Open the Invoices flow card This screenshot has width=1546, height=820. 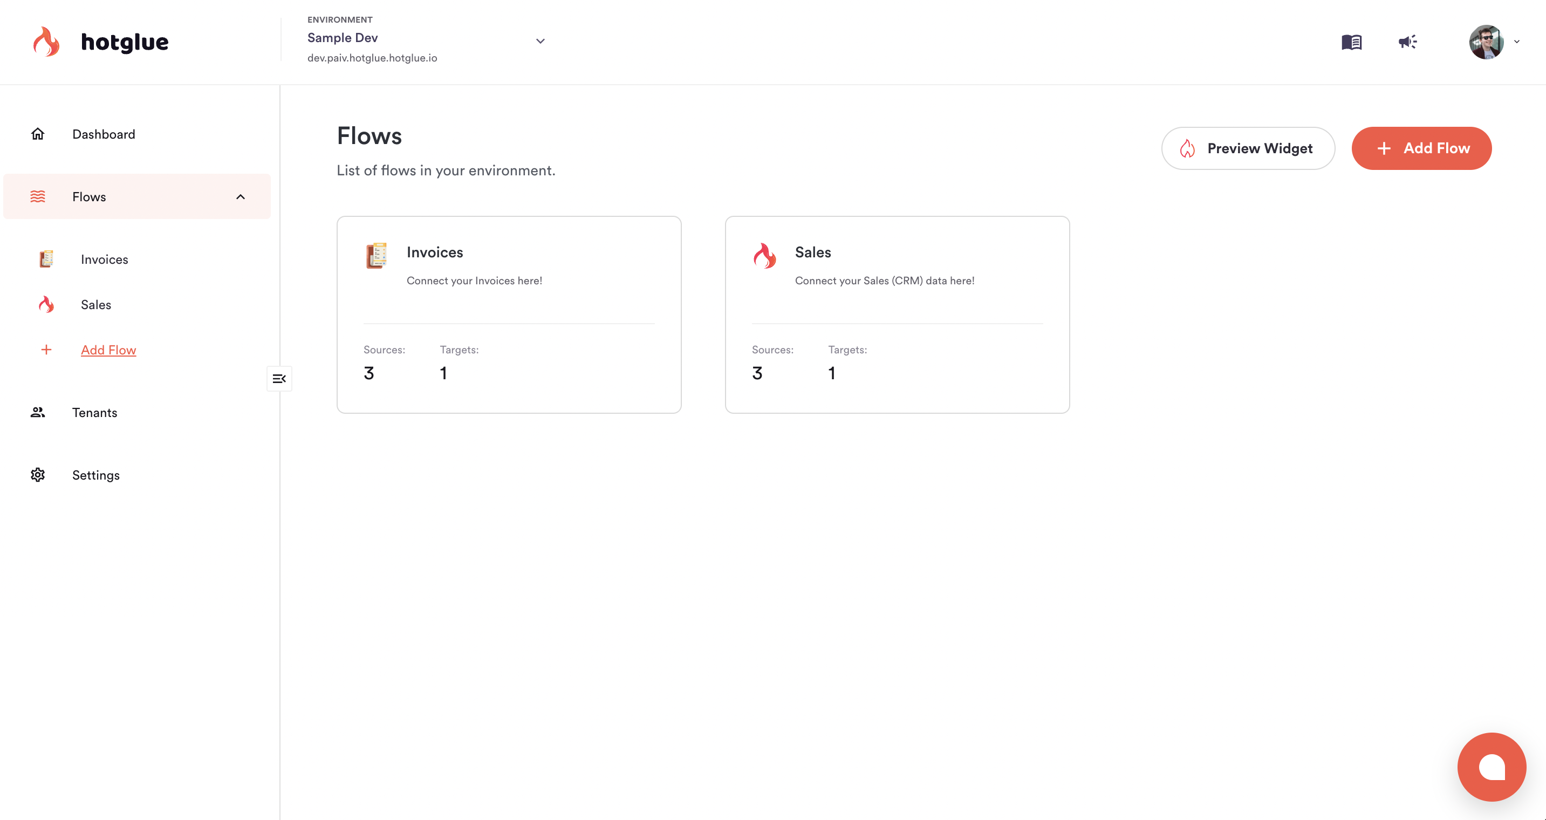tap(509, 315)
